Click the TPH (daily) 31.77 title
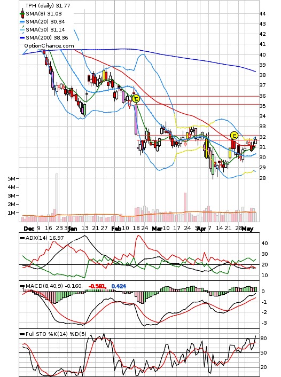The height and width of the screenshot is (377, 281). (48, 5)
